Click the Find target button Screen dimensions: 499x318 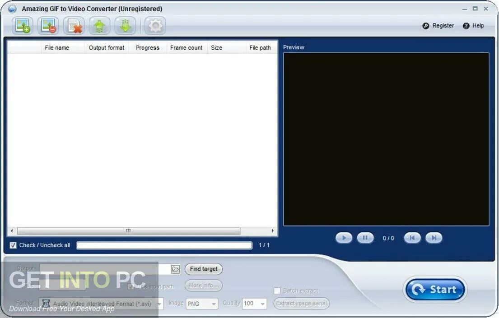[x=204, y=269]
